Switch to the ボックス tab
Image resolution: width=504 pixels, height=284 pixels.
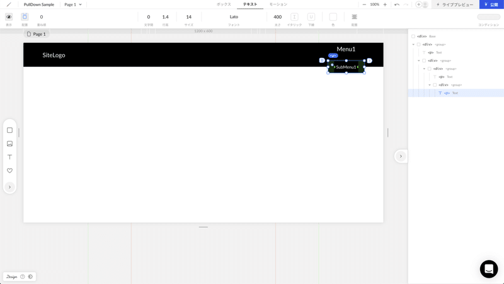pyautogui.click(x=224, y=4)
